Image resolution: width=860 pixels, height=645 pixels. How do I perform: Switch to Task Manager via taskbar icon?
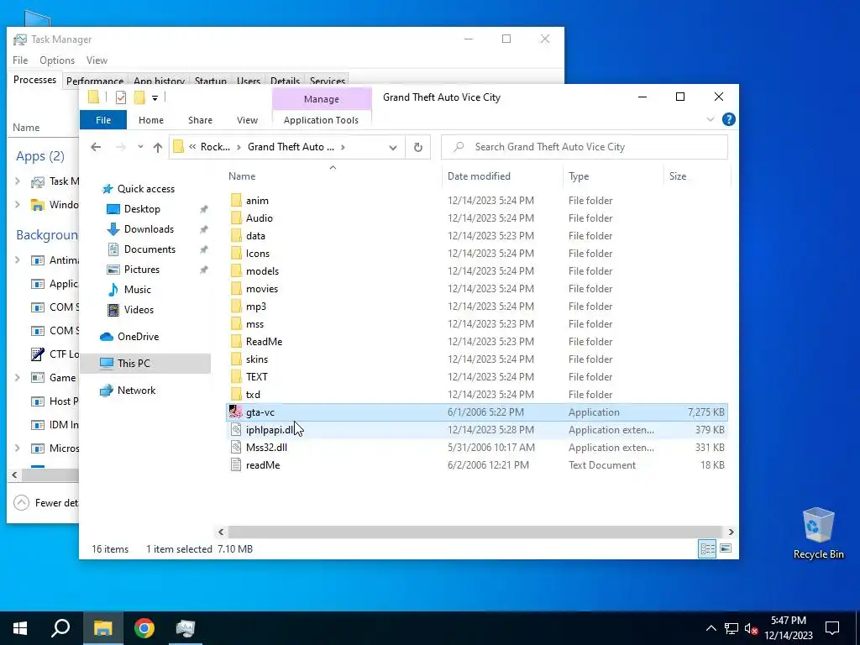tap(186, 628)
